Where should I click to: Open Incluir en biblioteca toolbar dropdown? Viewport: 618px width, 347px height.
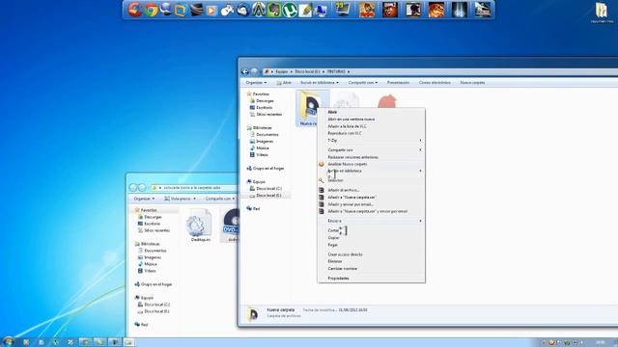tap(320, 83)
